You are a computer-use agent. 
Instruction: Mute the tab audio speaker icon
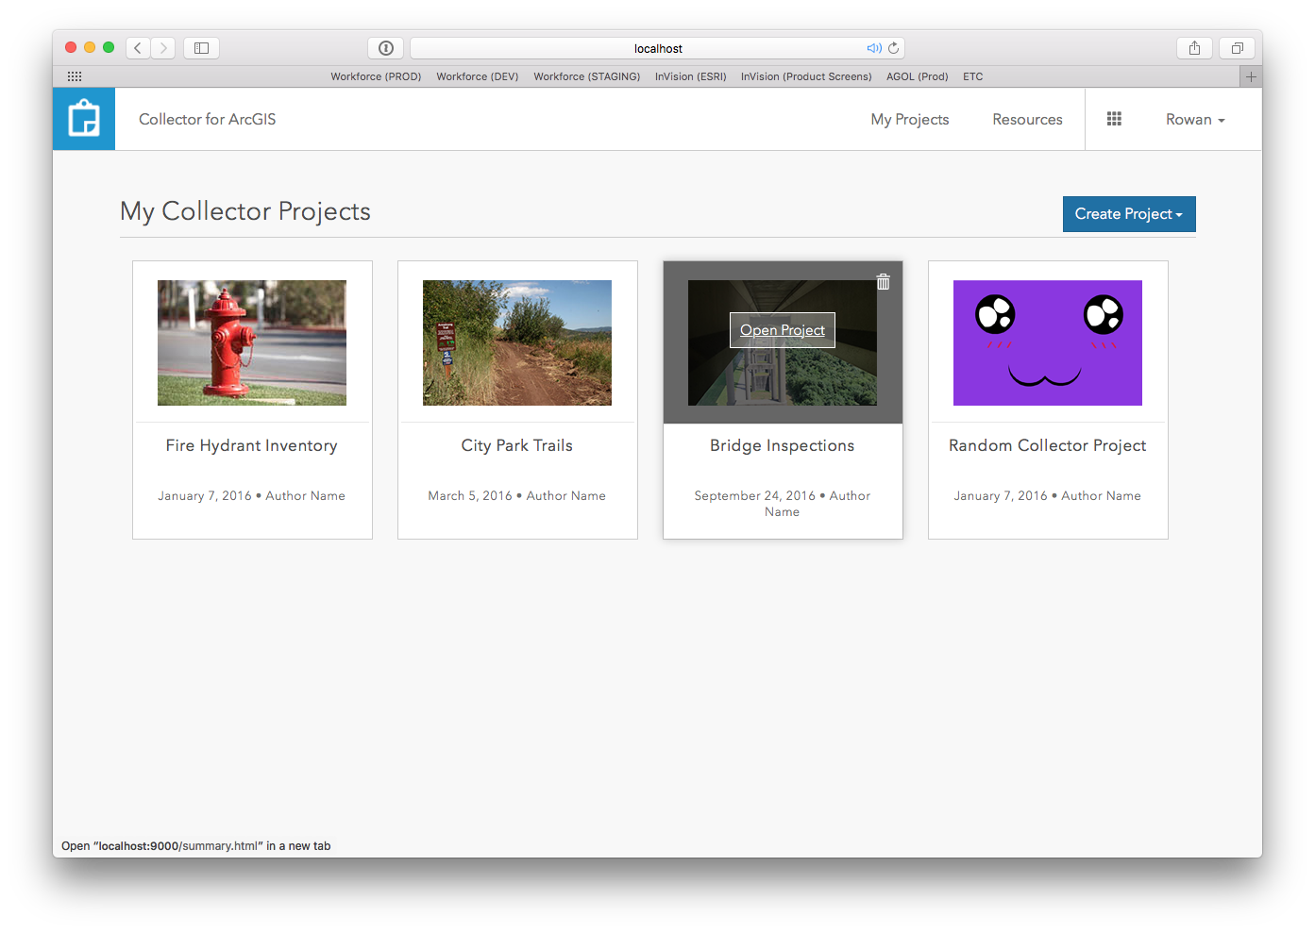point(874,48)
